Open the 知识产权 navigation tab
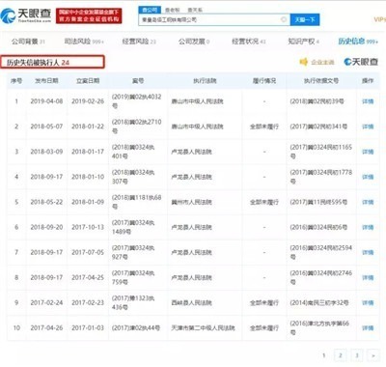The image size is (386, 367). [303, 42]
